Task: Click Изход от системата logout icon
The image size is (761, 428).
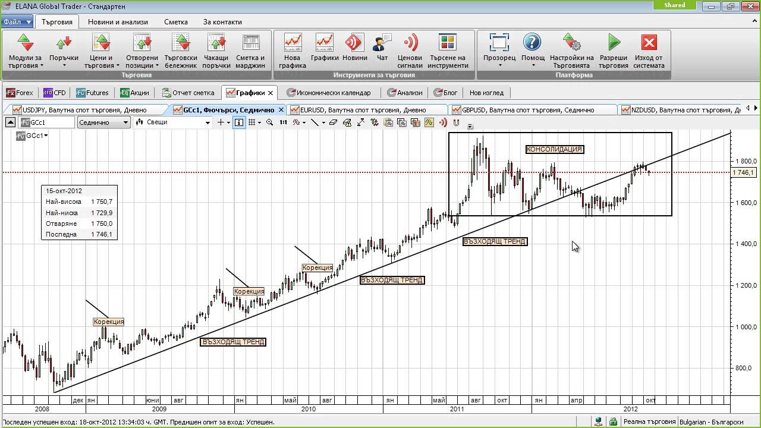Action: click(649, 43)
